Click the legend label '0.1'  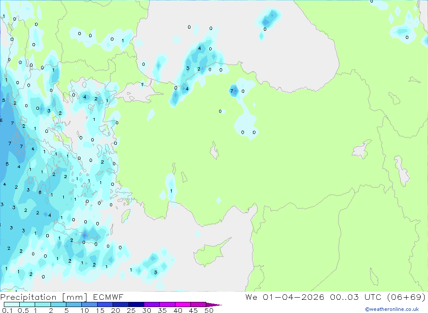point(7,310)
